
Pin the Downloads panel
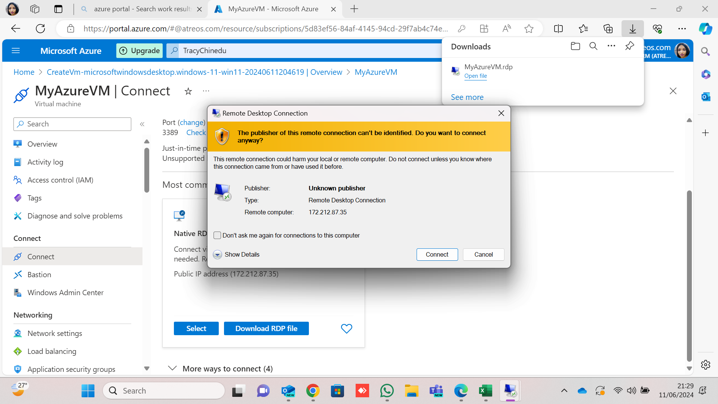(629, 46)
